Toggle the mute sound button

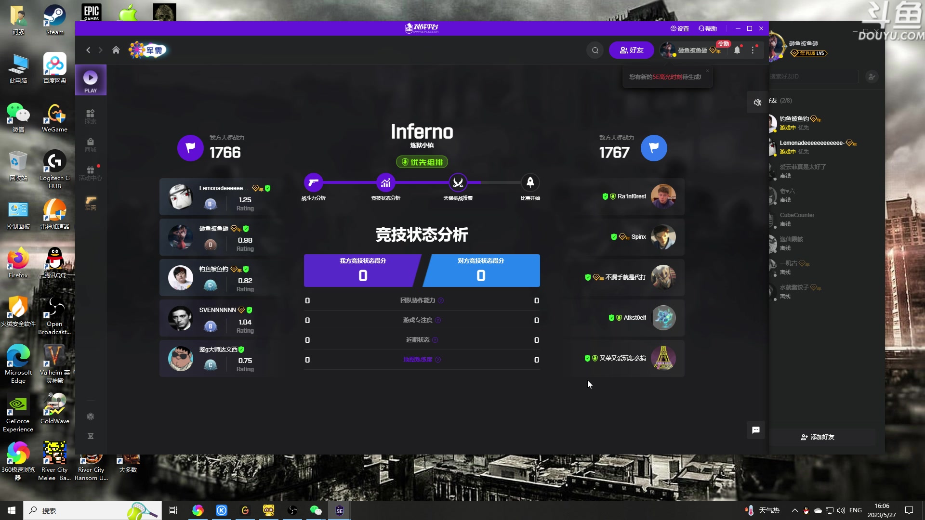pyautogui.click(x=757, y=102)
